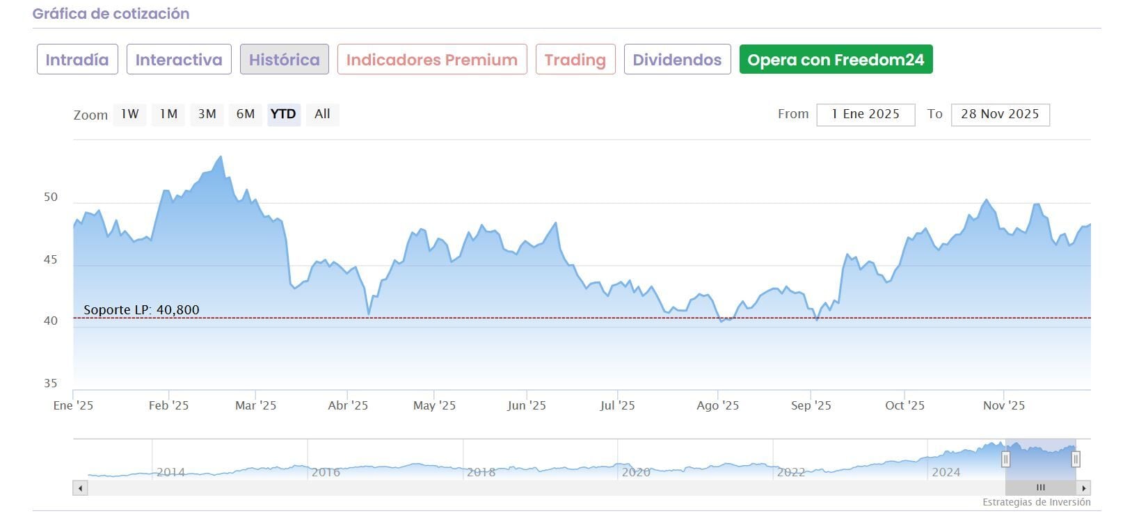1132x518 pixels.
Task: Select the 6M zoom range
Action: 245,114
